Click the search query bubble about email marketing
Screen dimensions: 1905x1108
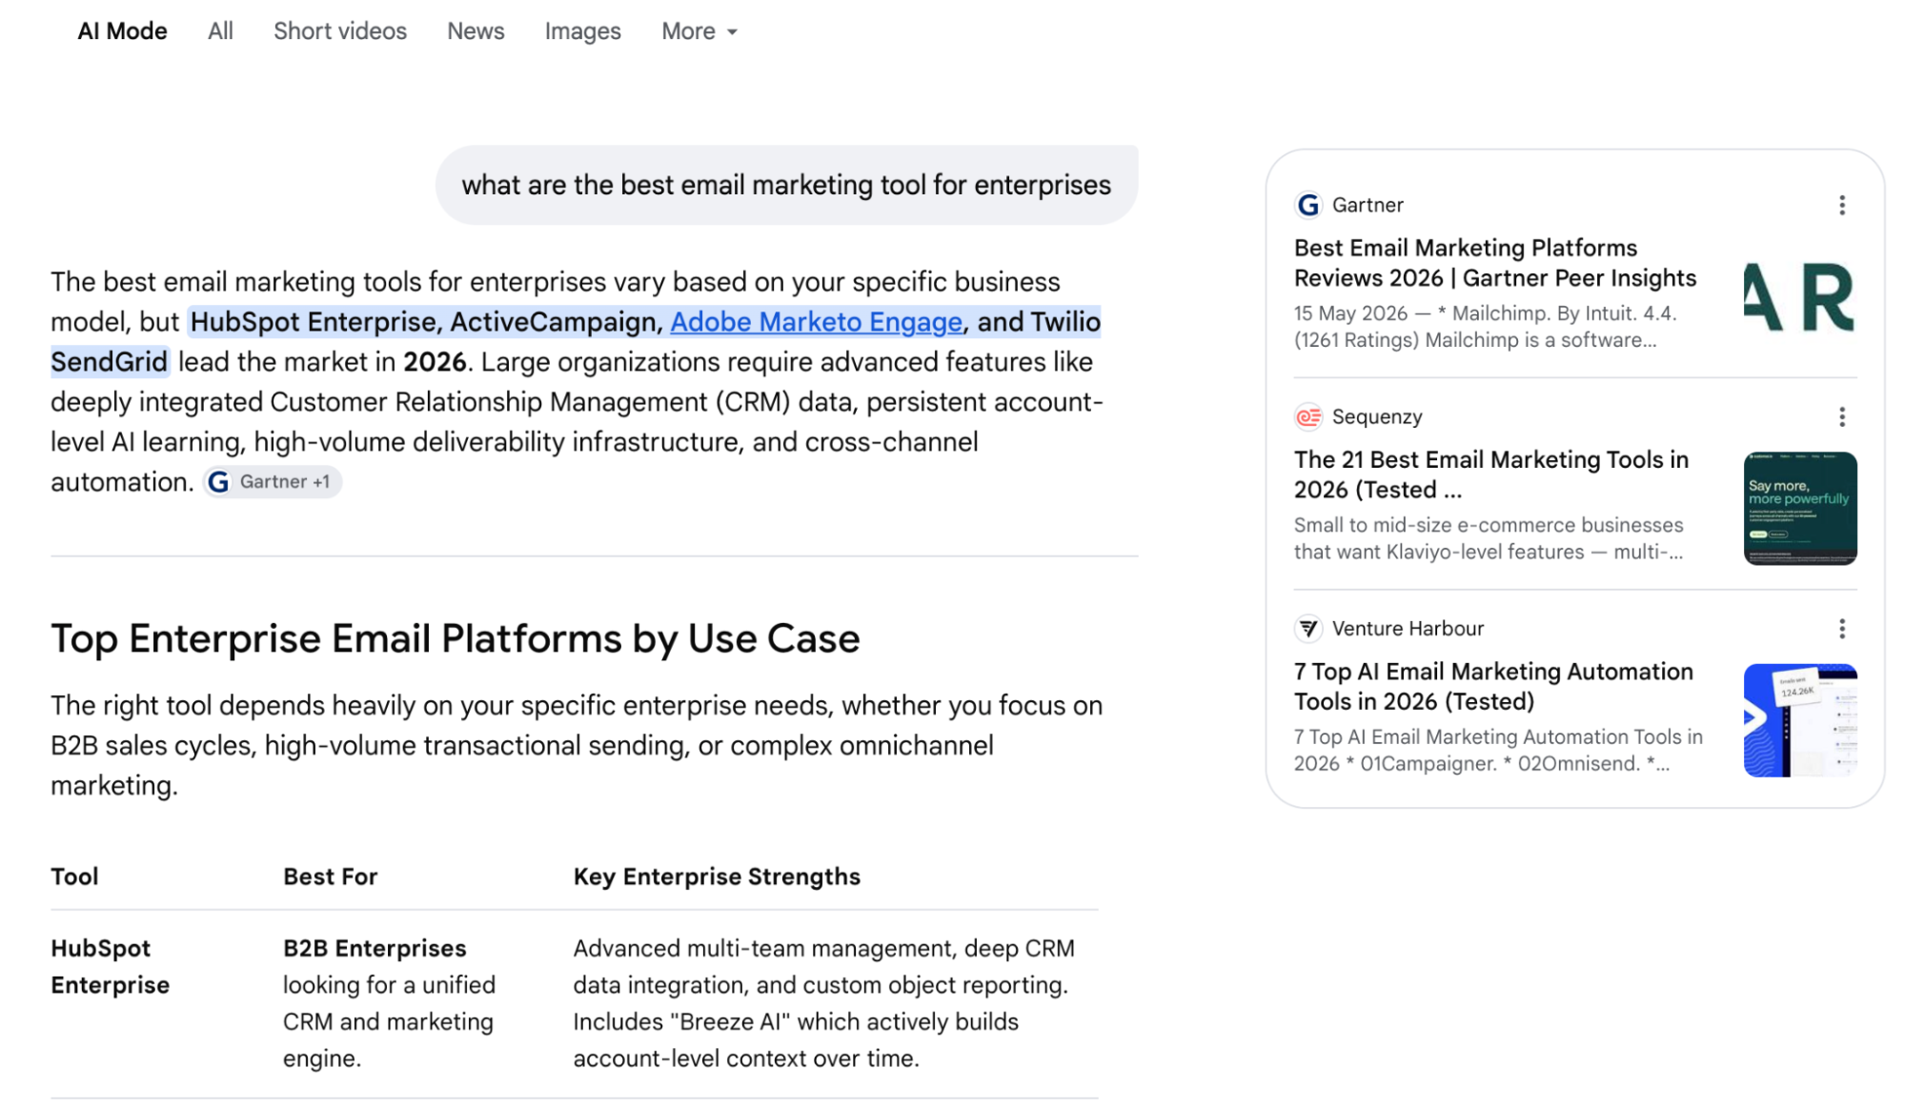point(786,185)
